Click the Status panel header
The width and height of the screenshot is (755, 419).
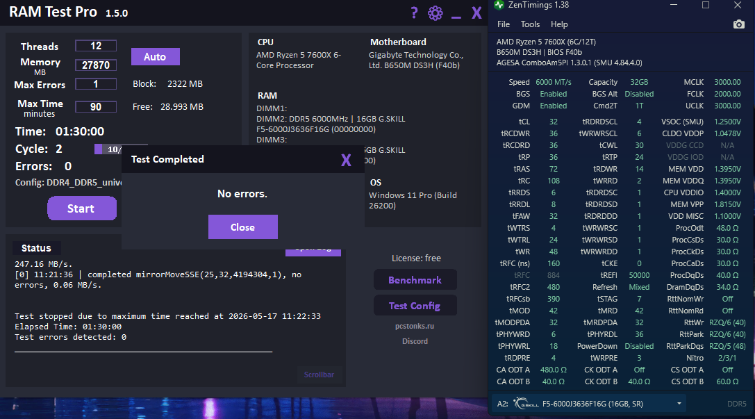click(36, 248)
